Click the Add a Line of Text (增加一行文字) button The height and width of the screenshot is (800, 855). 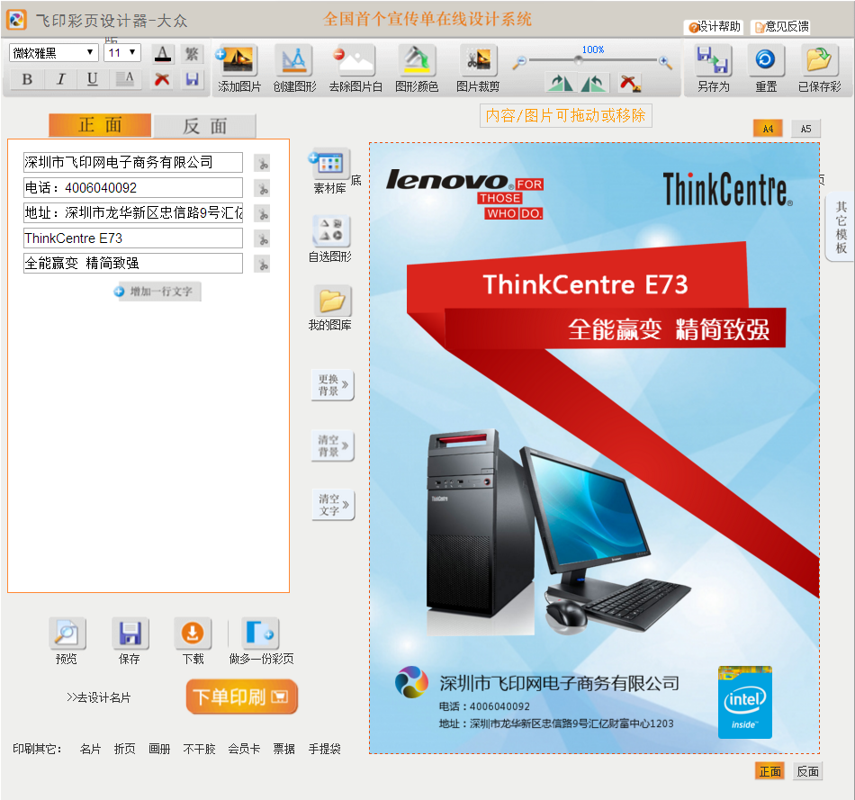click(158, 292)
